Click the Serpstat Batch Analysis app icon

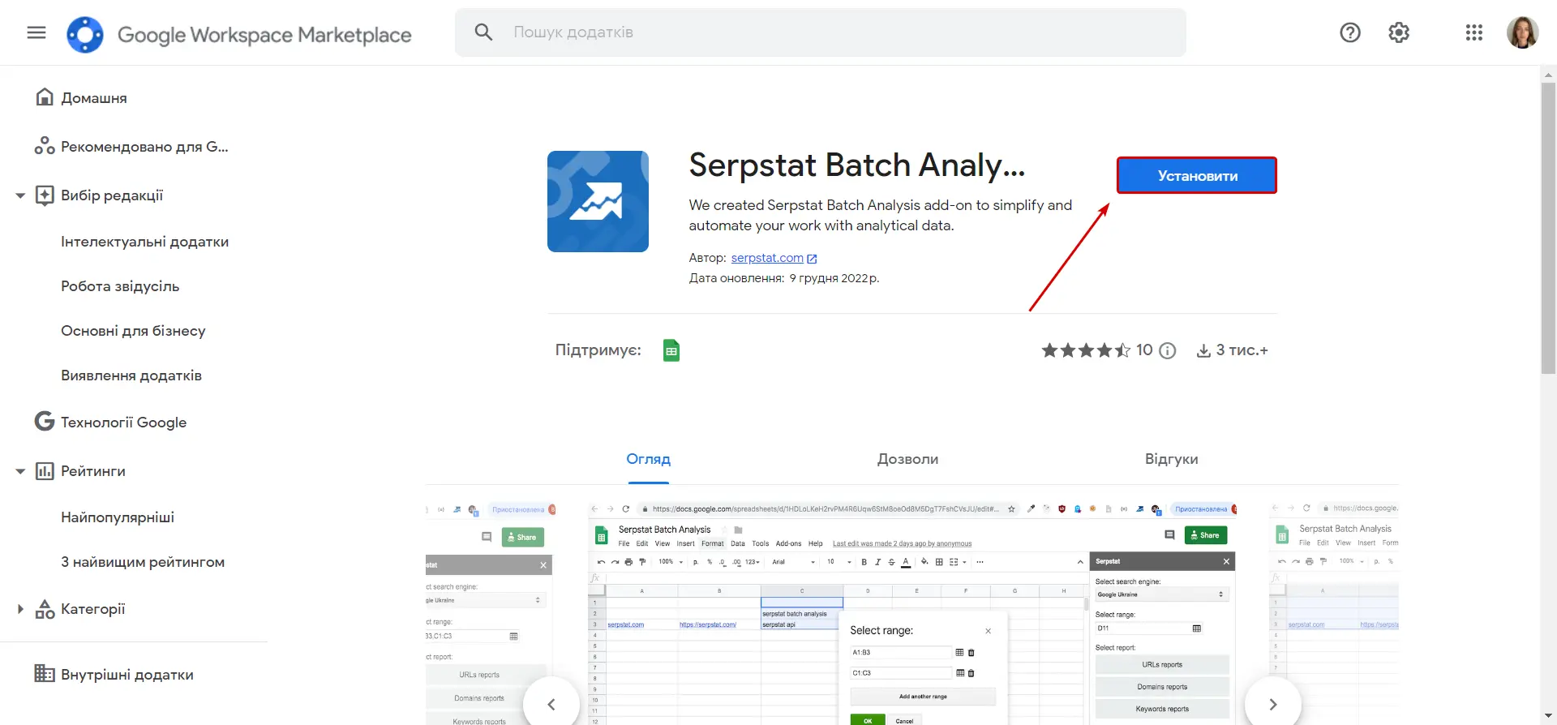[598, 201]
